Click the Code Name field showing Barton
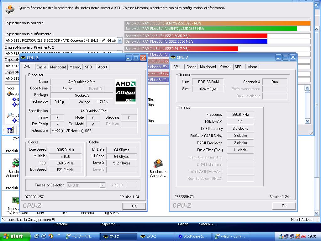The height and width of the screenshot is (241, 321). [67, 89]
